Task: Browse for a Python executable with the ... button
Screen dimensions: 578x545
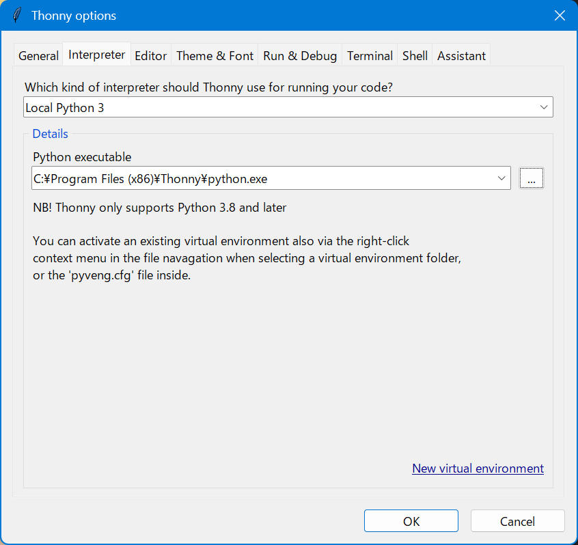Action: coord(531,178)
